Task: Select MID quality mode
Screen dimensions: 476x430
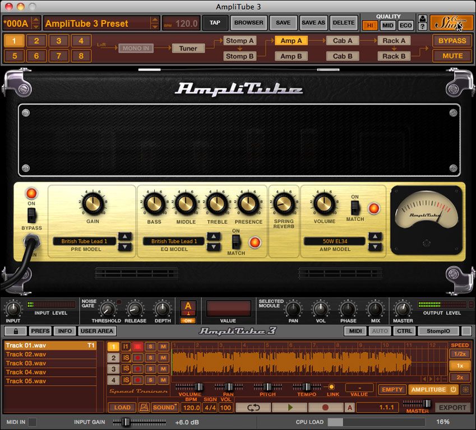Action: pyautogui.click(x=387, y=25)
